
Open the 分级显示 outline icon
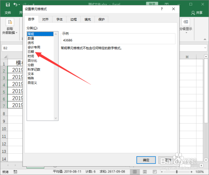(186, 22)
